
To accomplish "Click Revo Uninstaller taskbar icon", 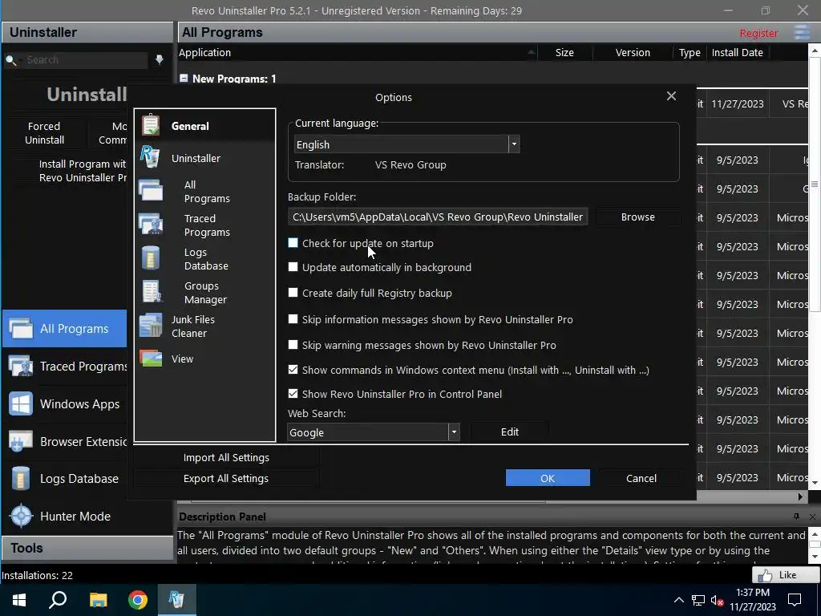I will coord(176,600).
